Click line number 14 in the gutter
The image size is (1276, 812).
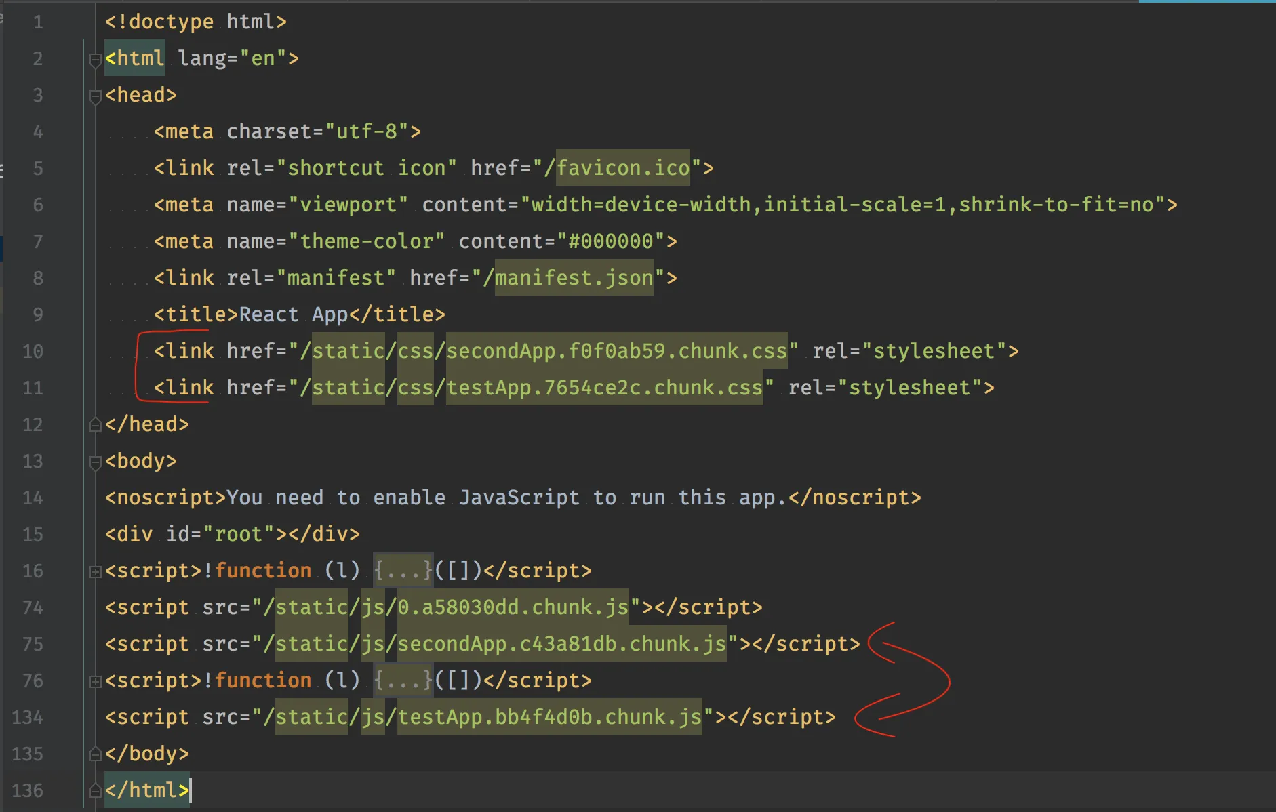pyautogui.click(x=33, y=498)
